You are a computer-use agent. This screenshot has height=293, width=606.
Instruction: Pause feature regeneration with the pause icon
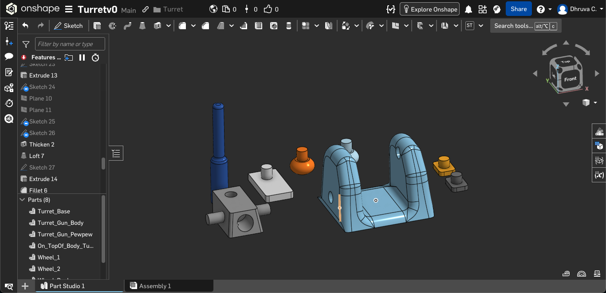[82, 58]
